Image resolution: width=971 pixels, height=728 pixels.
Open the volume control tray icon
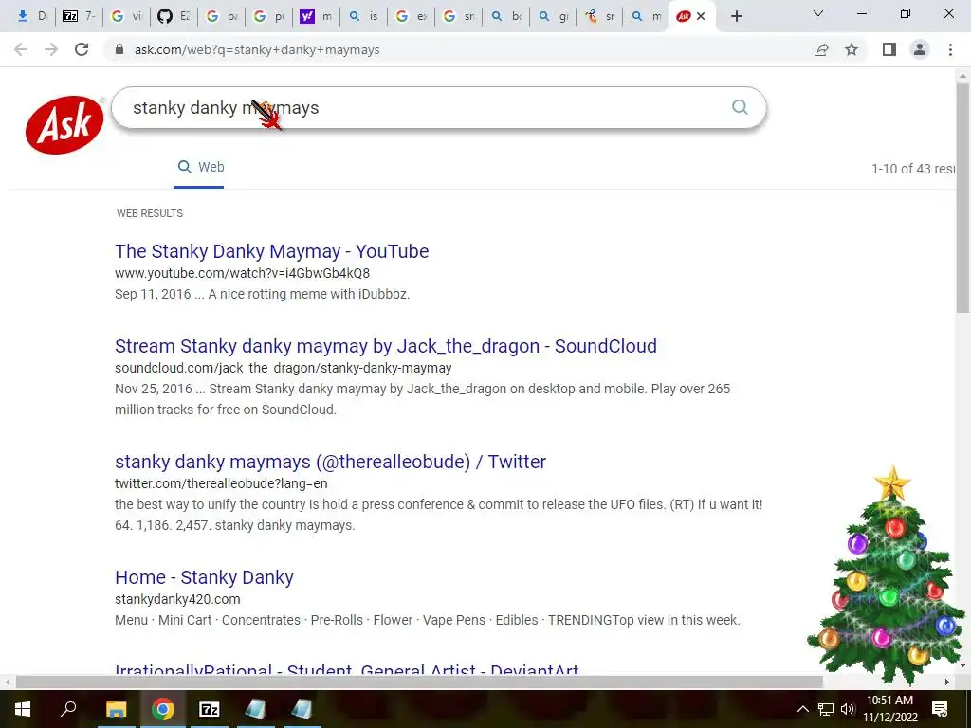point(847,709)
